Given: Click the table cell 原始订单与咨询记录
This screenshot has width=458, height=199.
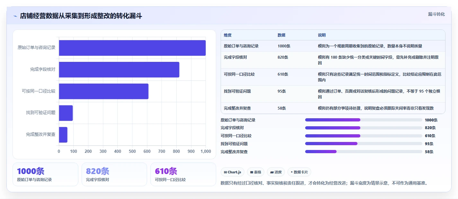Looking at the screenshot, I should pyautogui.click(x=241, y=46).
